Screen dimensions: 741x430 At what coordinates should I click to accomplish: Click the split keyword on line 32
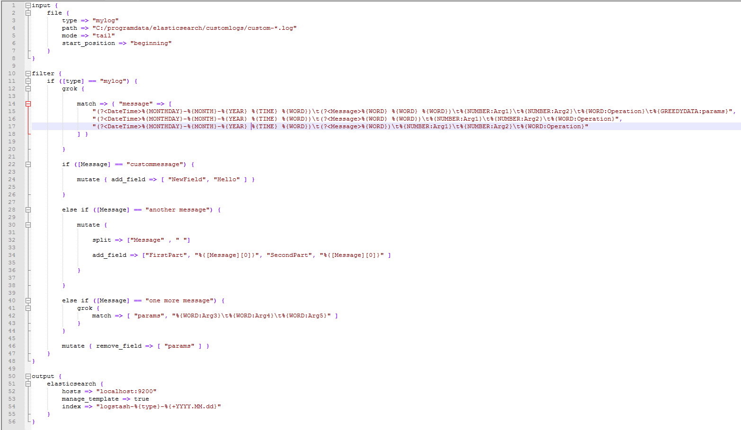point(102,240)
